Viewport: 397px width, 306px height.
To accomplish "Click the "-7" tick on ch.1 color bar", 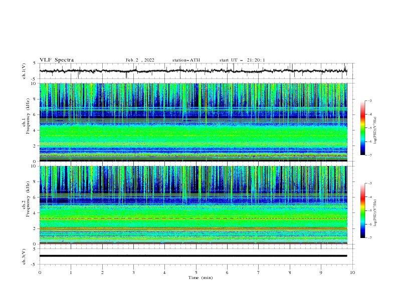I will point(369,155).
